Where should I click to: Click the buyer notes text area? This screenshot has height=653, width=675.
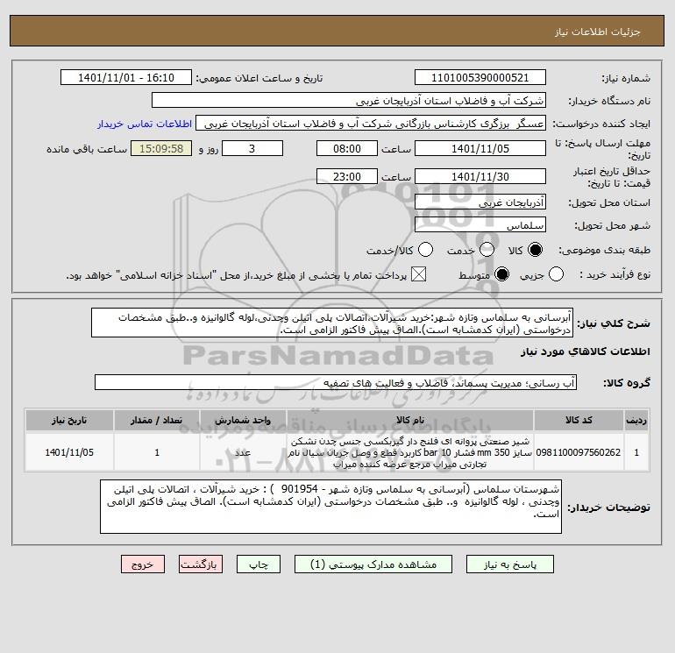[331, 507]
